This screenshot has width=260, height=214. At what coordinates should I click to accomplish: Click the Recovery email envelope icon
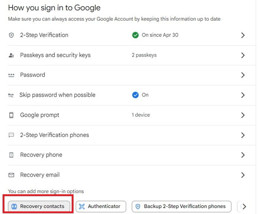[11, 175]
